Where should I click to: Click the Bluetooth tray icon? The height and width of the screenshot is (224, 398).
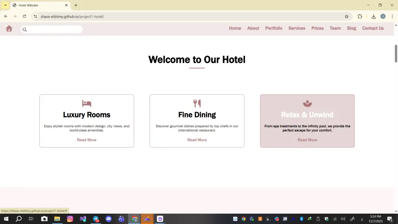[x=301, y=219]
